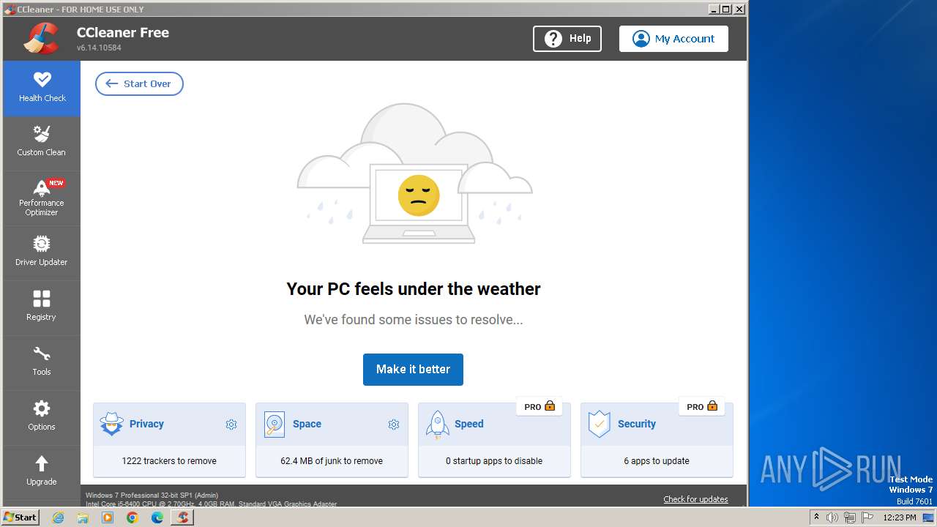The width and height of the screenshot is (937, 527).
Task: Open the Health Check section
Action: (x=42, y=88)
